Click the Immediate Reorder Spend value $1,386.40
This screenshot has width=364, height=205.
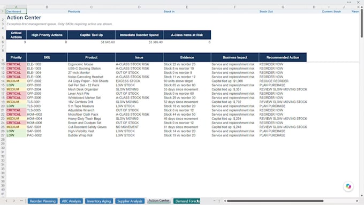[x=156, y=42]
